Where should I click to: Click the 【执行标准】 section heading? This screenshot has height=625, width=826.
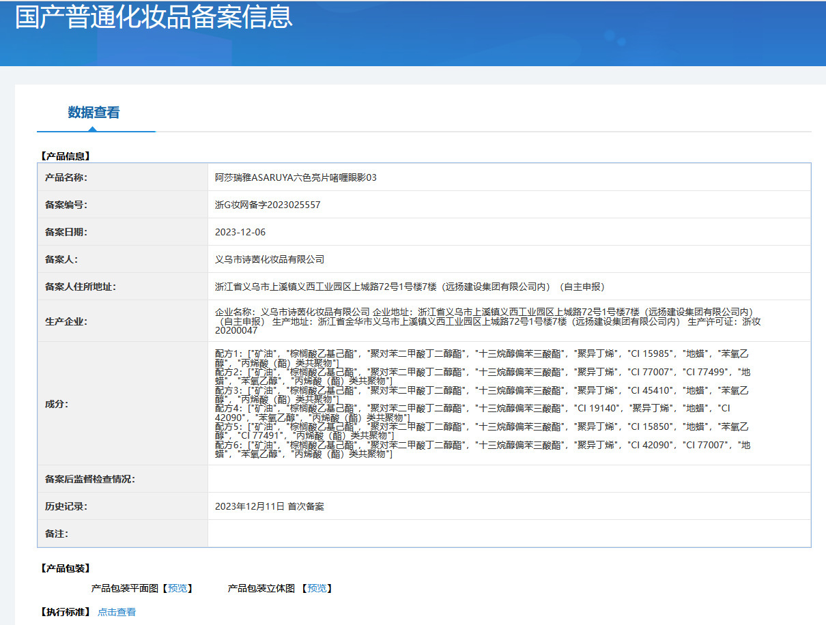tap(66, 612)
